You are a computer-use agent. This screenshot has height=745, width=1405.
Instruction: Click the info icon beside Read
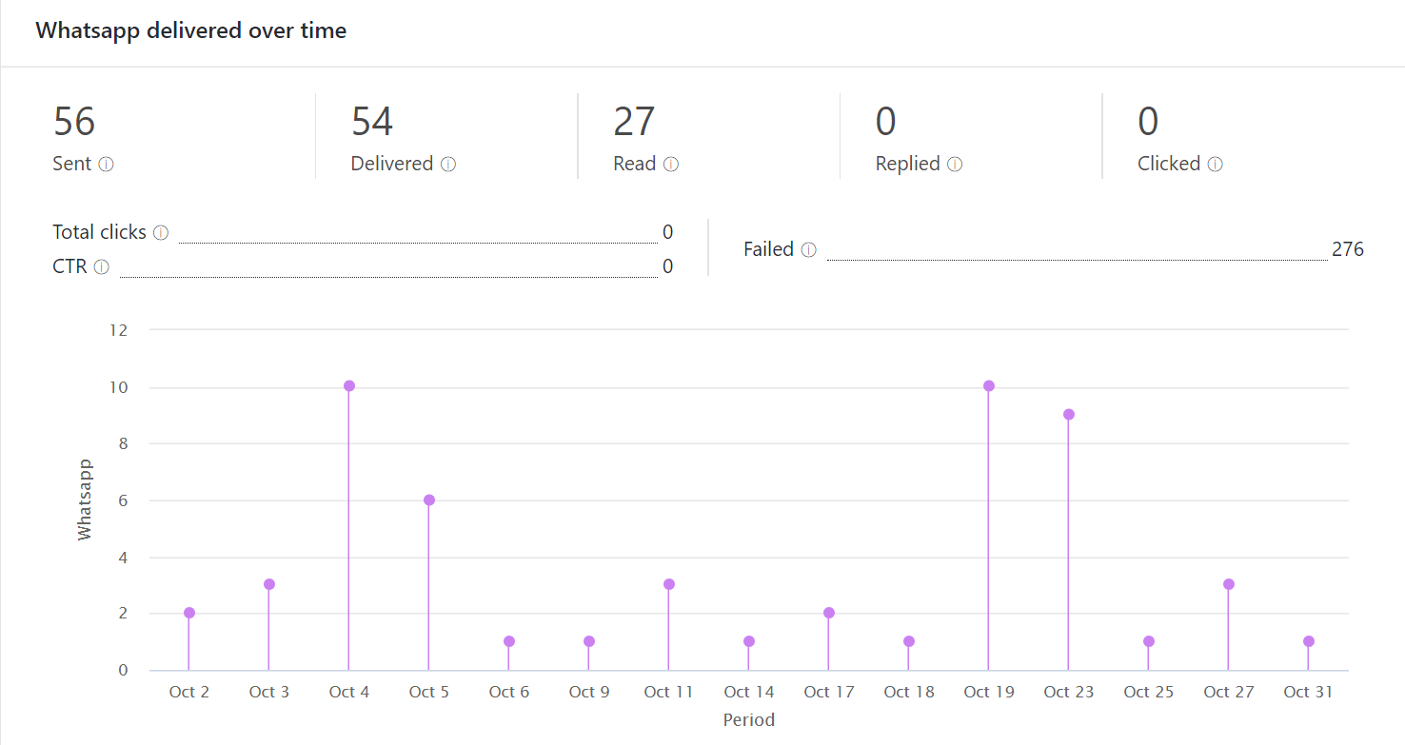[671, 165]
